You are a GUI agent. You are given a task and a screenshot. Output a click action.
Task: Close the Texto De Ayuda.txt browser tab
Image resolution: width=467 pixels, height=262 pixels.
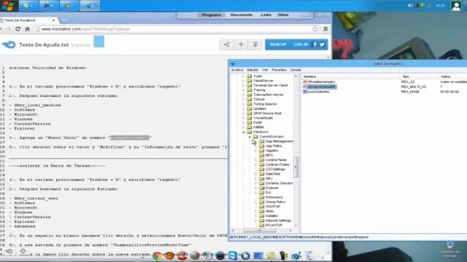53,20
